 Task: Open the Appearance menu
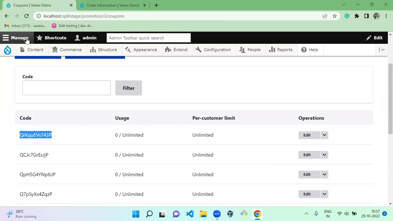(141, 50)
